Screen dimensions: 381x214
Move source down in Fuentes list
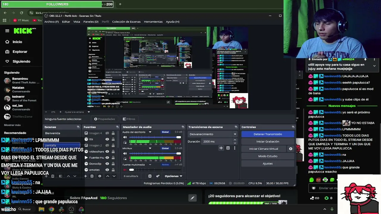tap(114, 176)
